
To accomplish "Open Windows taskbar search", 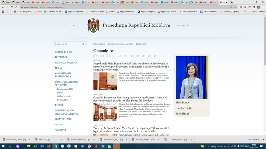I will [x=10, y=146].
